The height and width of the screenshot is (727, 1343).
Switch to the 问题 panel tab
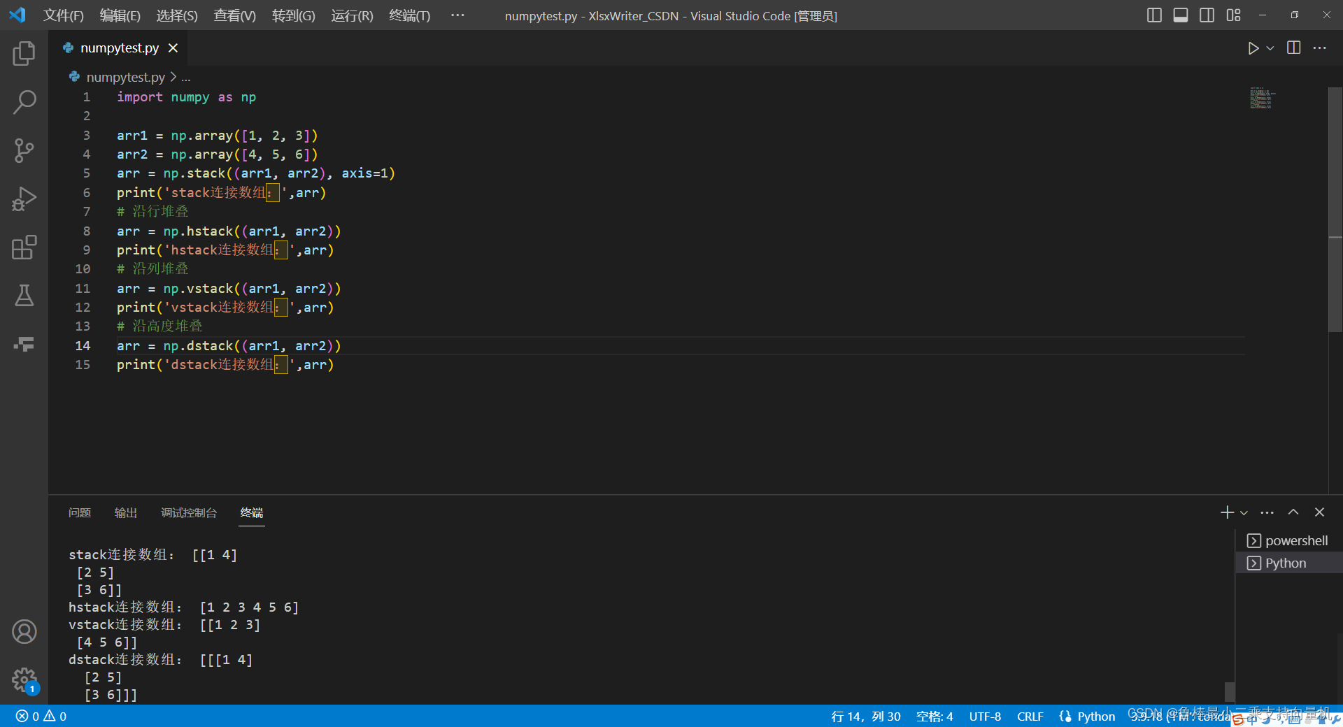pyautogui.click(x=80, y=513)
